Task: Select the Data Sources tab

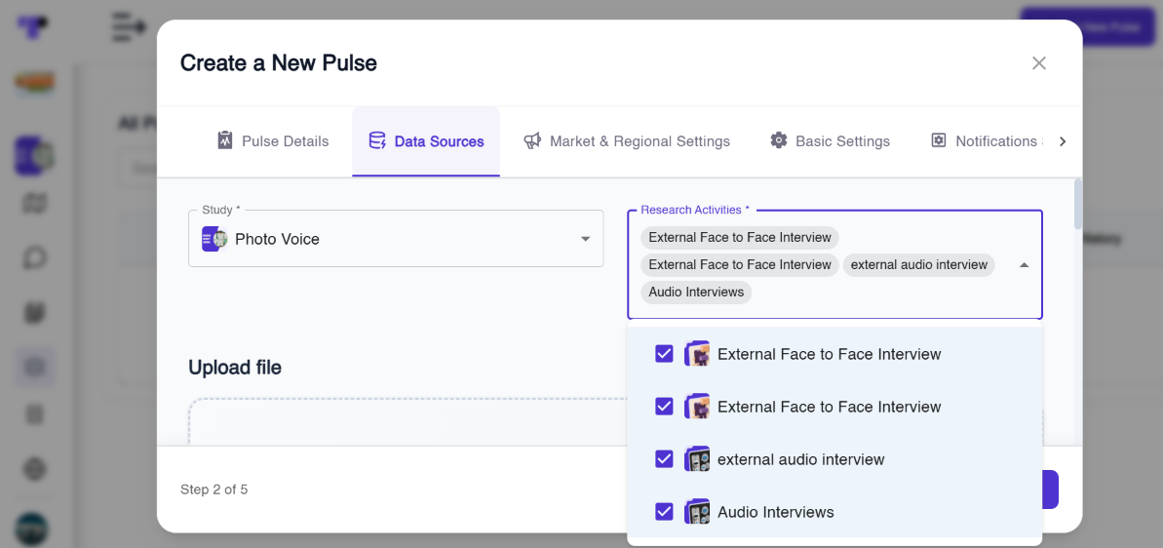Action: tap(426, 141)
